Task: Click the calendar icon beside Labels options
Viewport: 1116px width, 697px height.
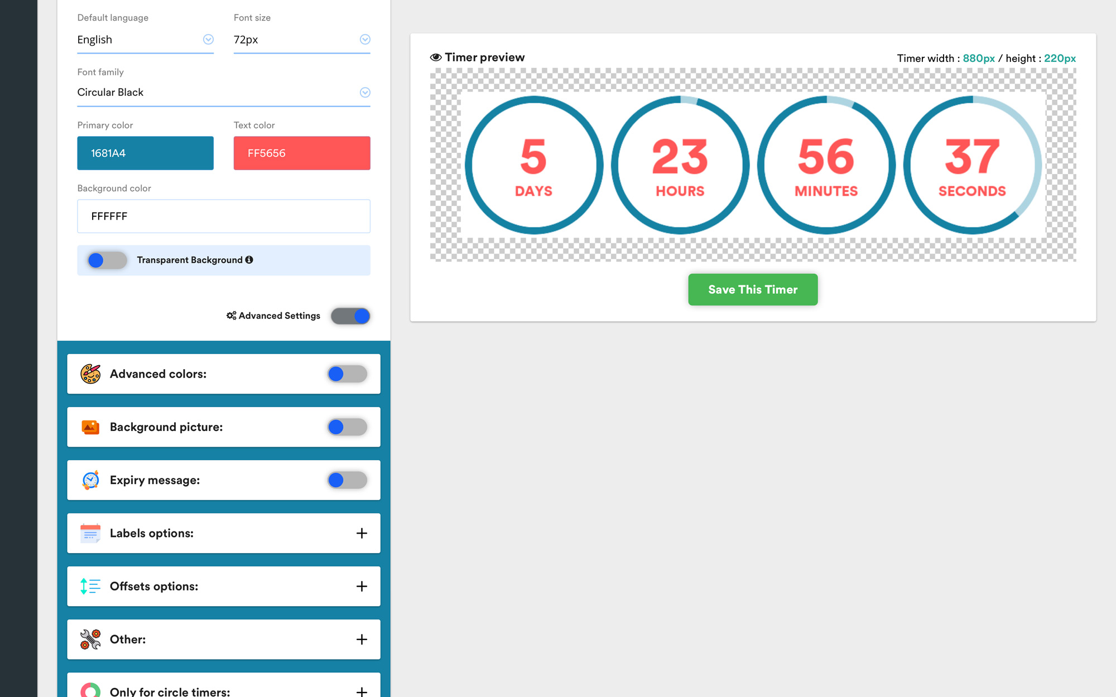Action: pos(90,533)
